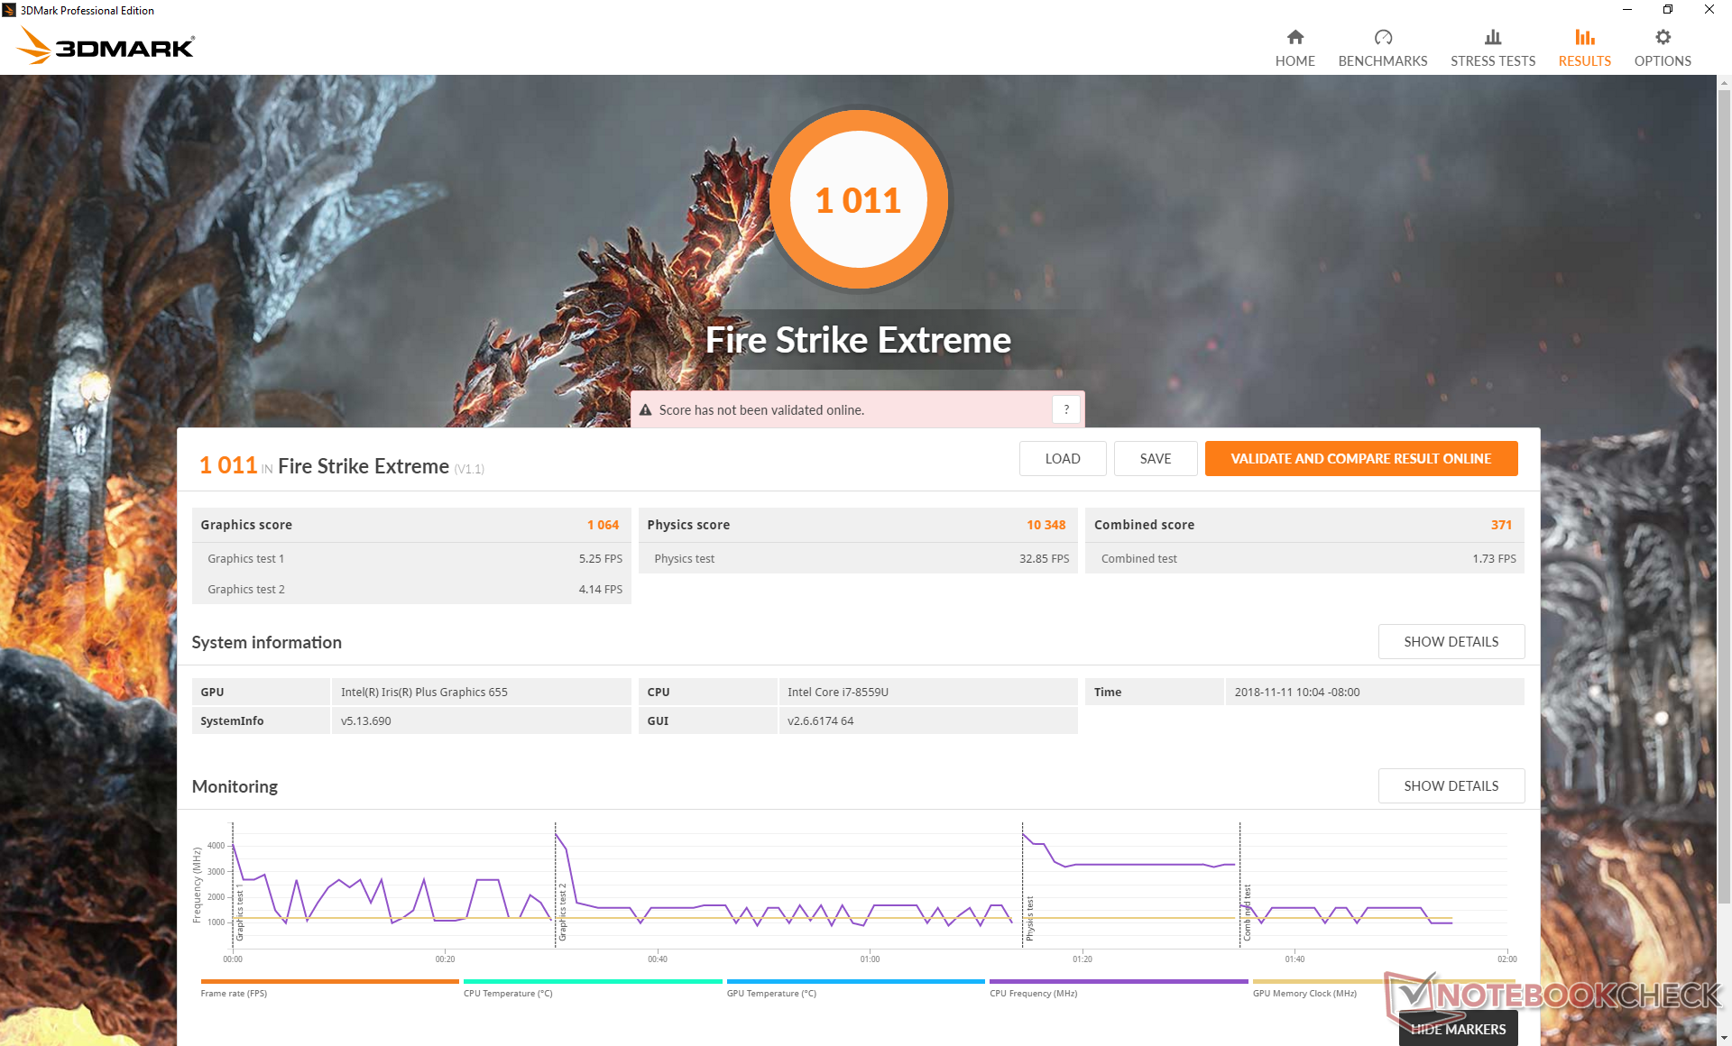Click the Graphics score value 1 064
The height and width of the screenshot is (1046, 1732).
[603, 525]
